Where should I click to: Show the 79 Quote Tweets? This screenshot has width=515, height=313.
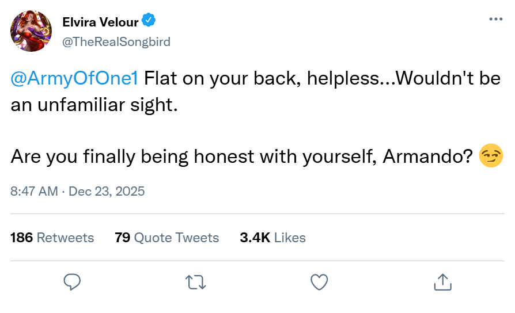(167, 238)
